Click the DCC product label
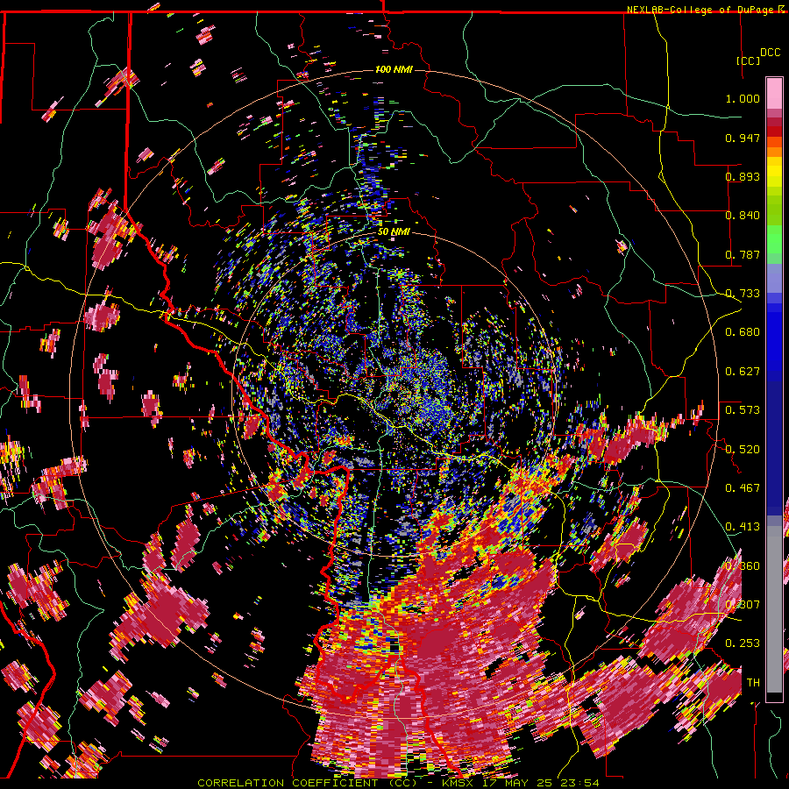 770,53
